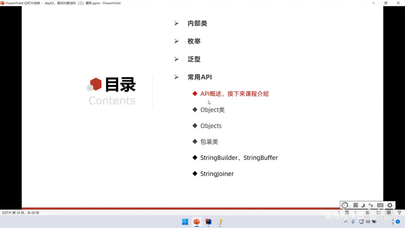Screen dimensions: 405x228
Task: Open the slide notes icon in status bar
Action: point(347,212)
